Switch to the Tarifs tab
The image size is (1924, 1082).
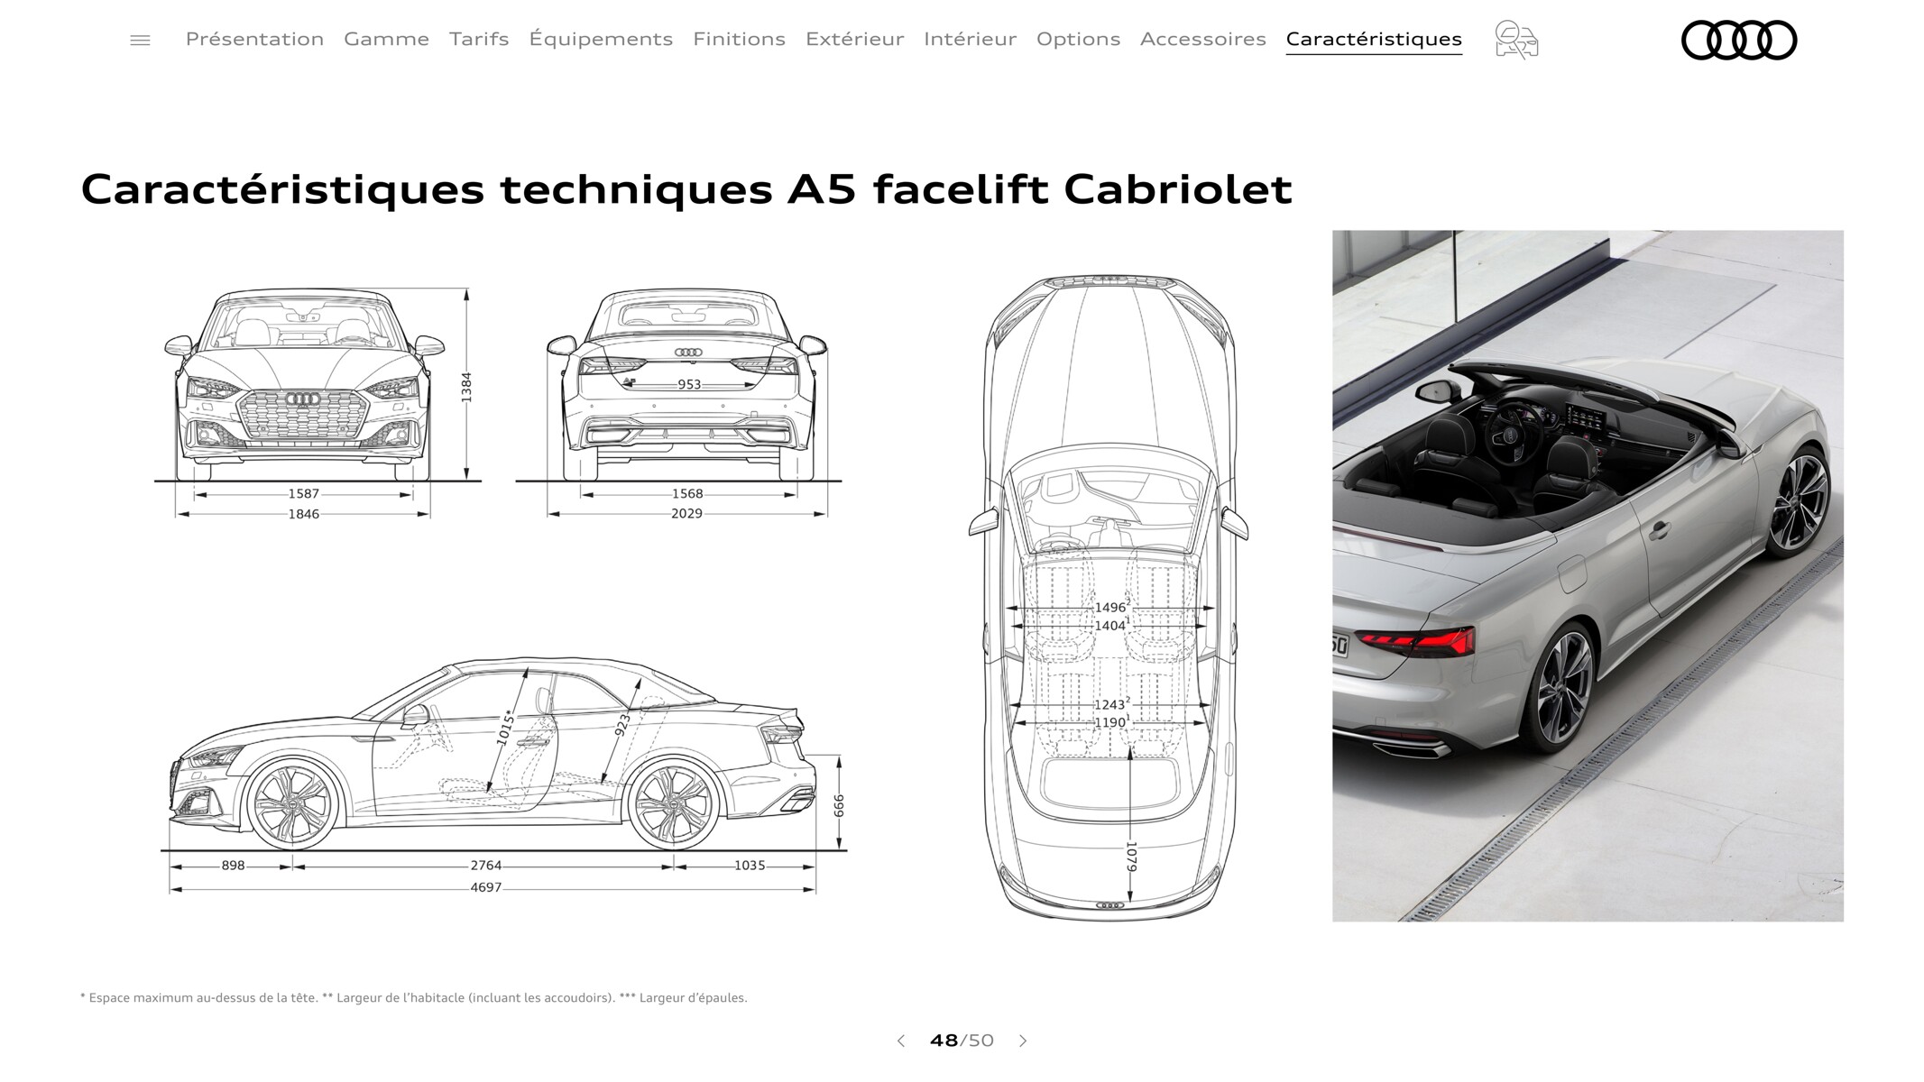(x=479, y=39)
